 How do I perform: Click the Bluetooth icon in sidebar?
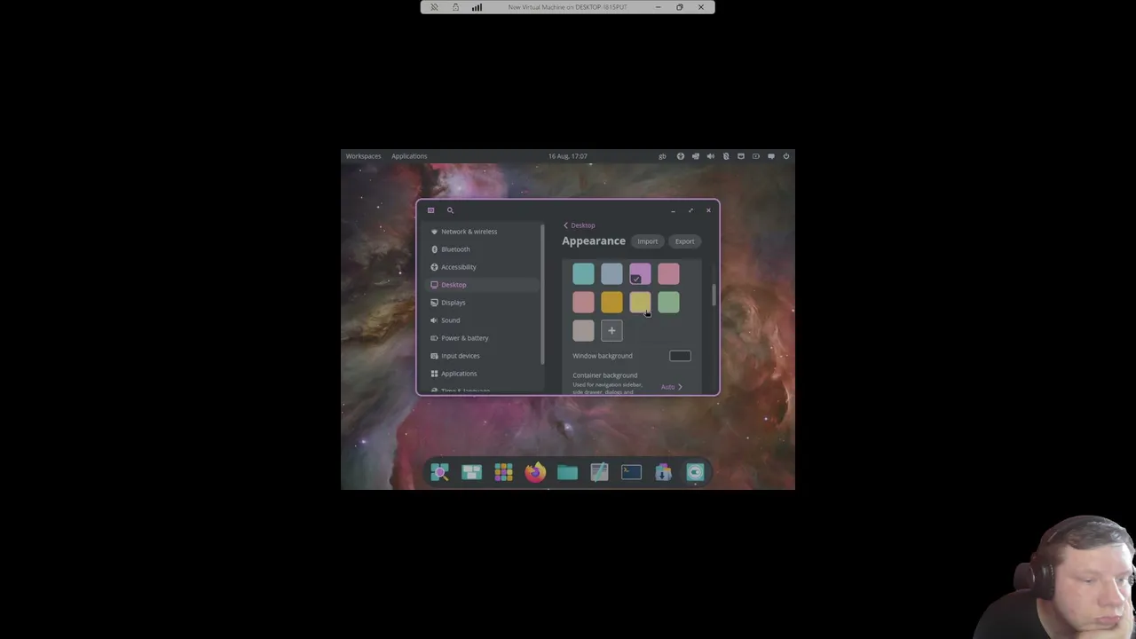click(x=434, y=249)
